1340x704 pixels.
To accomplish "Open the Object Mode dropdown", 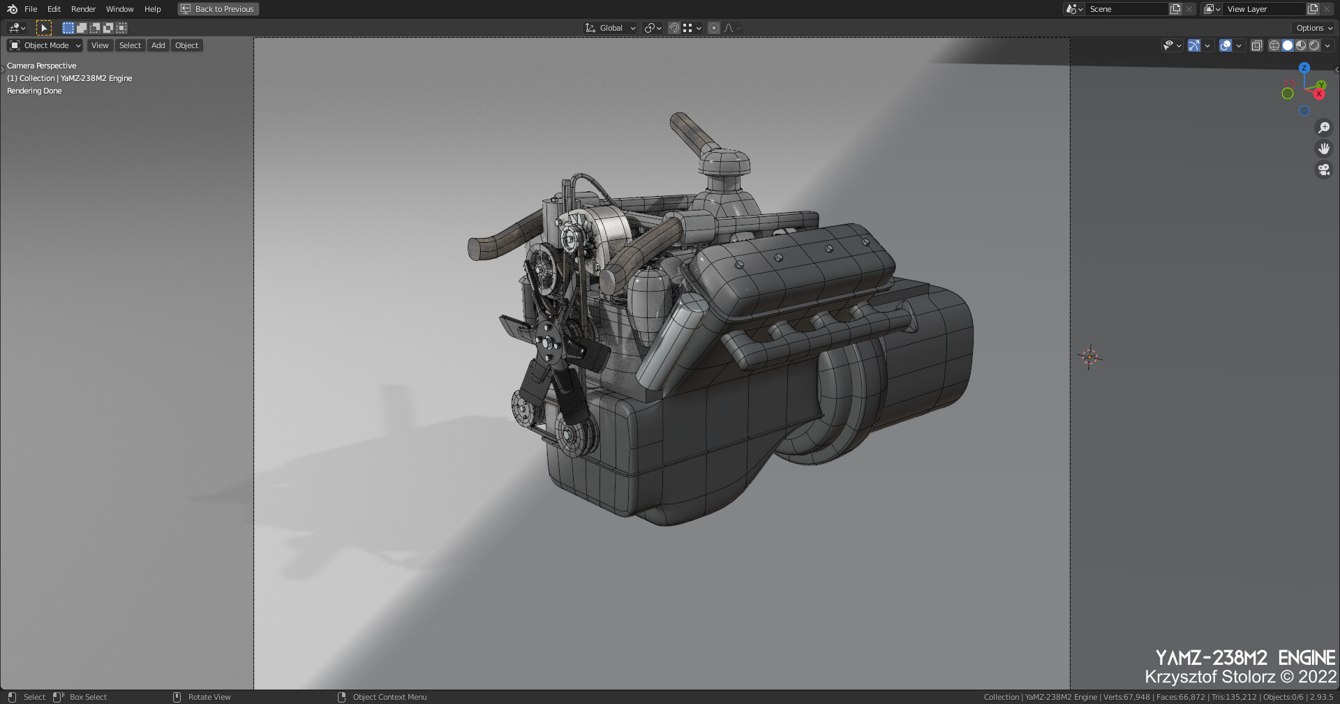I will 44,45.
